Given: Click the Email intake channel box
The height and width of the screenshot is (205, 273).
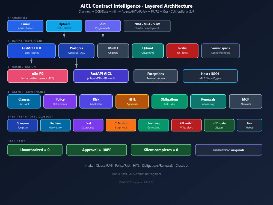Looking at the screenshot, I should click(25, 26).
